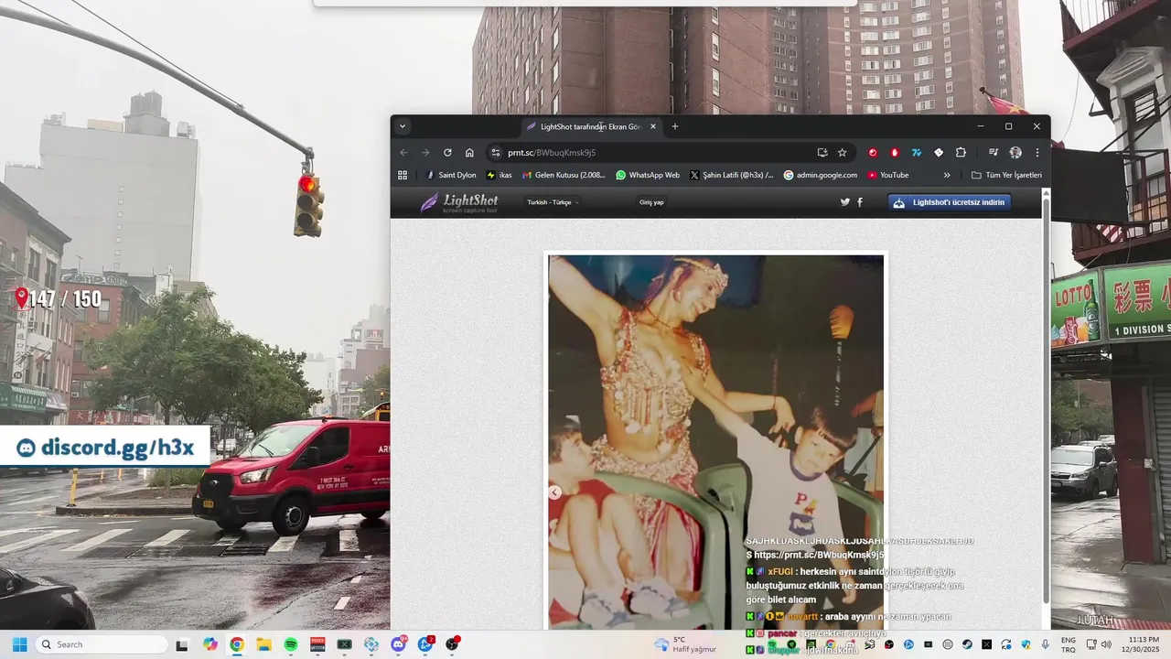Open a new Chrome tab with plus

pyautogui.click(x=675, y=126)
